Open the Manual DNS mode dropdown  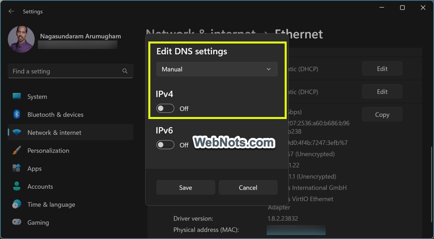[x=217, y=69]
